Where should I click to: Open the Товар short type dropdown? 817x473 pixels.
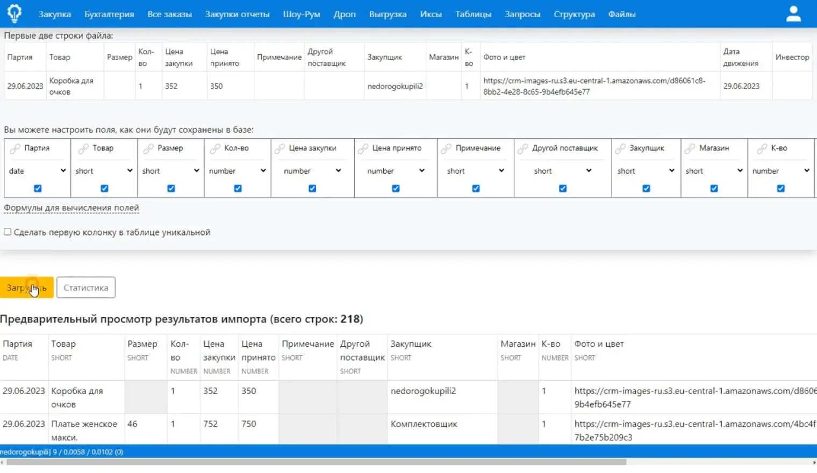104,171
